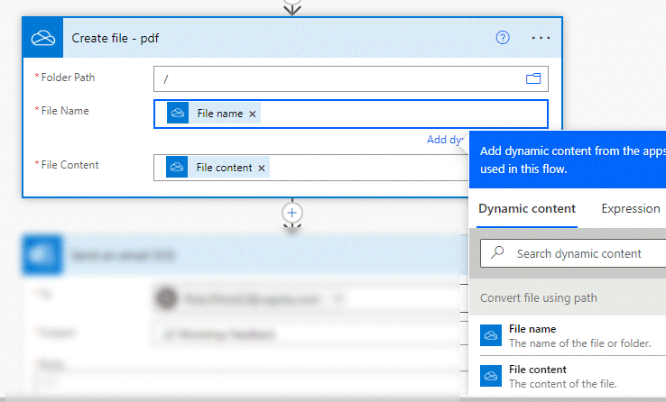The height and width of the screenshot is (402, 666).
Task: Switch to the Dynamic content tab
Action: coord(527,208)
